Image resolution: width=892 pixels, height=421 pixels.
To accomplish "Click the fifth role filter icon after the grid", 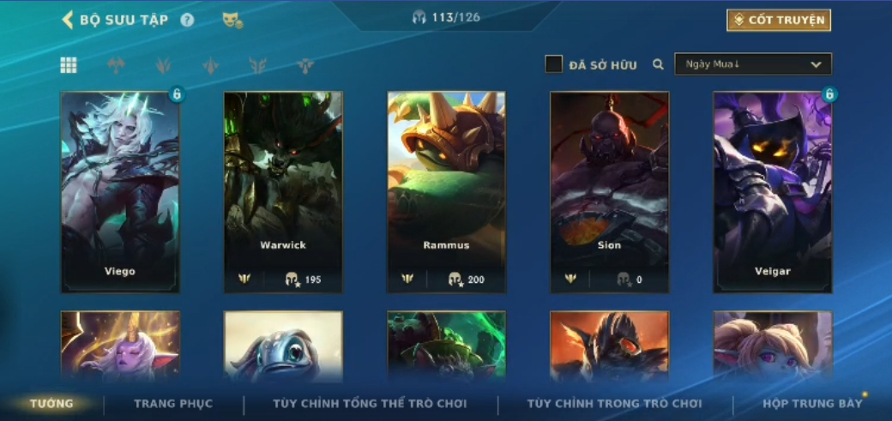I will click(305, 65).
